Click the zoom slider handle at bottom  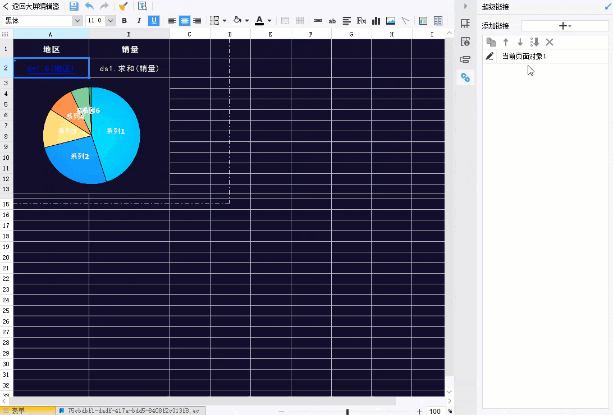[347, 412]
